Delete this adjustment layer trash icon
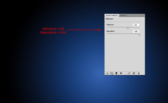The height and width of the screenshot is (103, 168). tap(139, 73)
